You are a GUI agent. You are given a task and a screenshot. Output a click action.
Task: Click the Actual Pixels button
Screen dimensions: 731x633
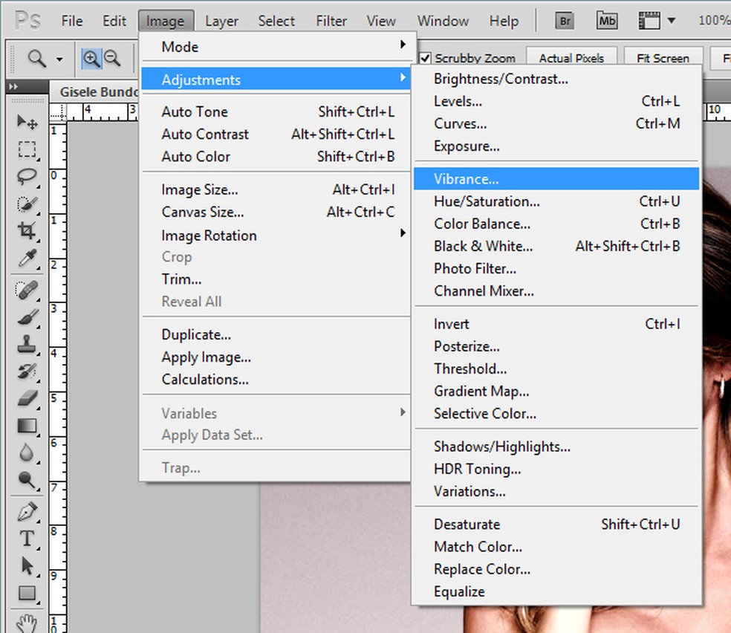click(x=571, y=57)
